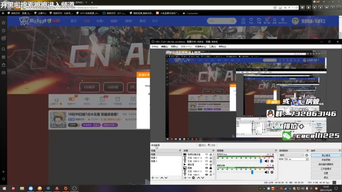Hide the 图像 source with eye icon

click(x=206, y=168)
